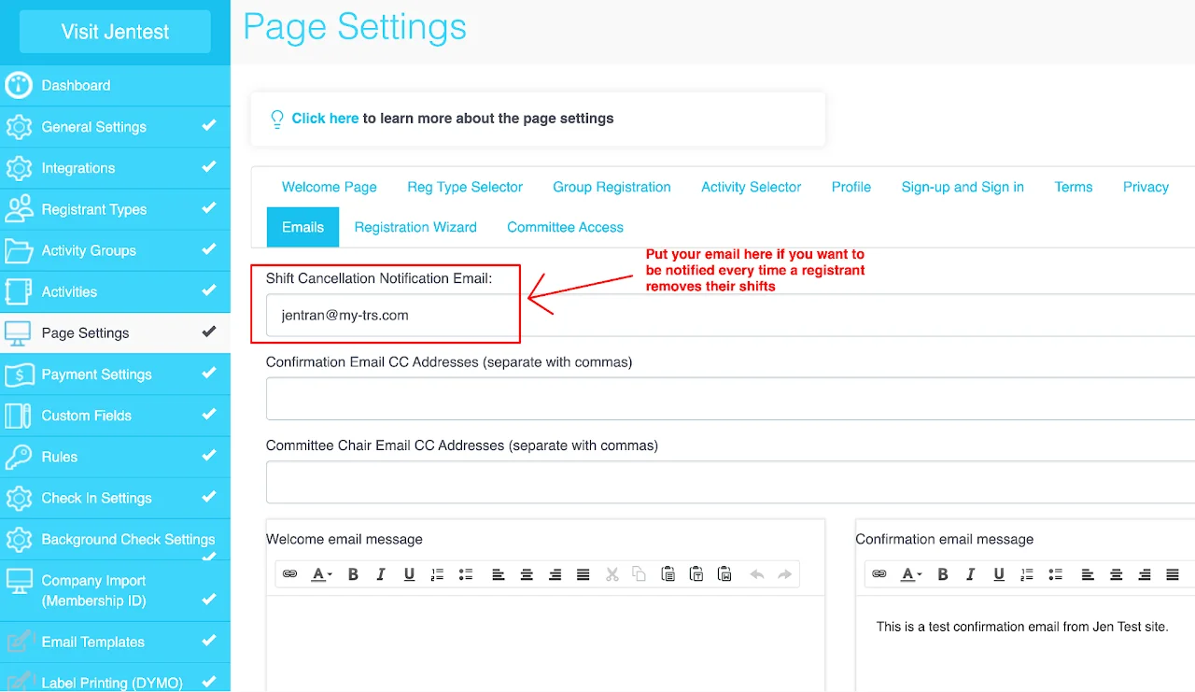The height and width of the screenshot is (692, 1195).
Task: Open Integrations from sidebar
Action: click(115, 168)
